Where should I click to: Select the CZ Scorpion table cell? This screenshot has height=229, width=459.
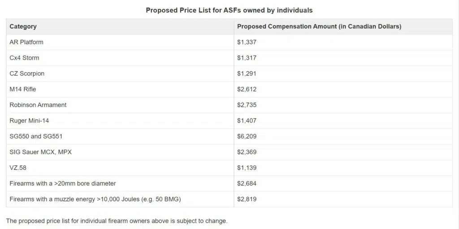(x=120, y=74)
